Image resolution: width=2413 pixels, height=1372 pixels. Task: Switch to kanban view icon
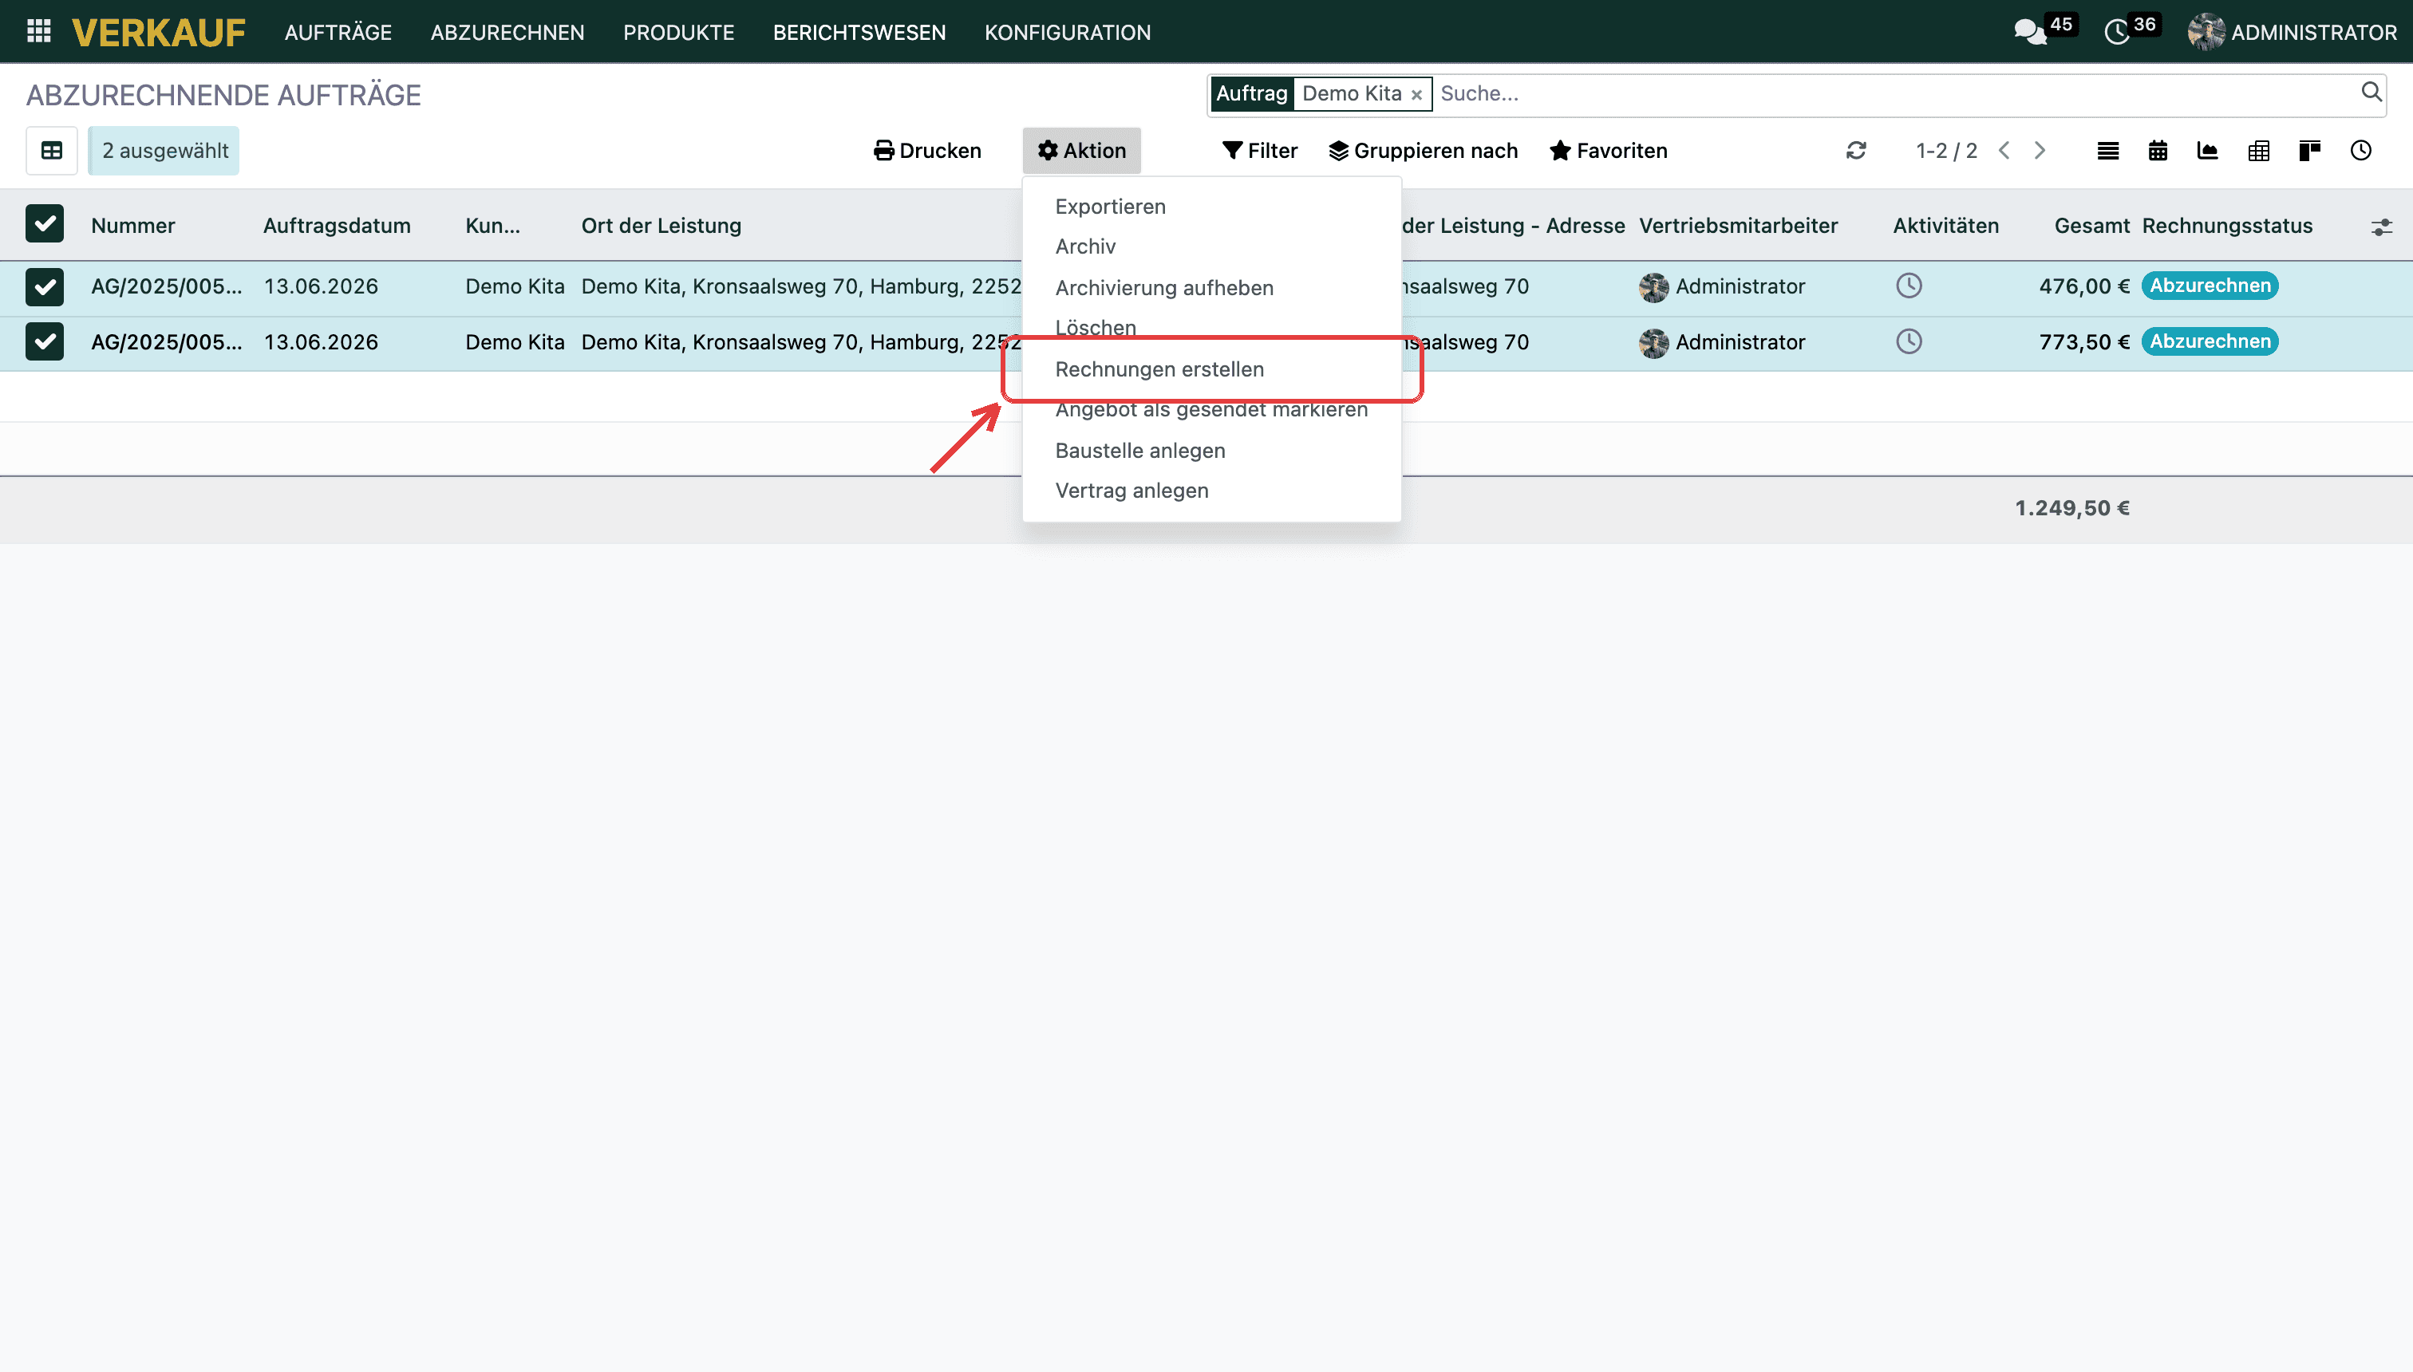click(2309, 151)
